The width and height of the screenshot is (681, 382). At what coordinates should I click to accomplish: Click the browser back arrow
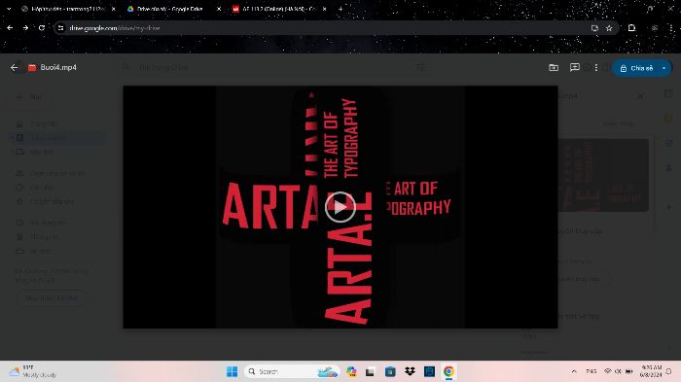pos(10,28)
